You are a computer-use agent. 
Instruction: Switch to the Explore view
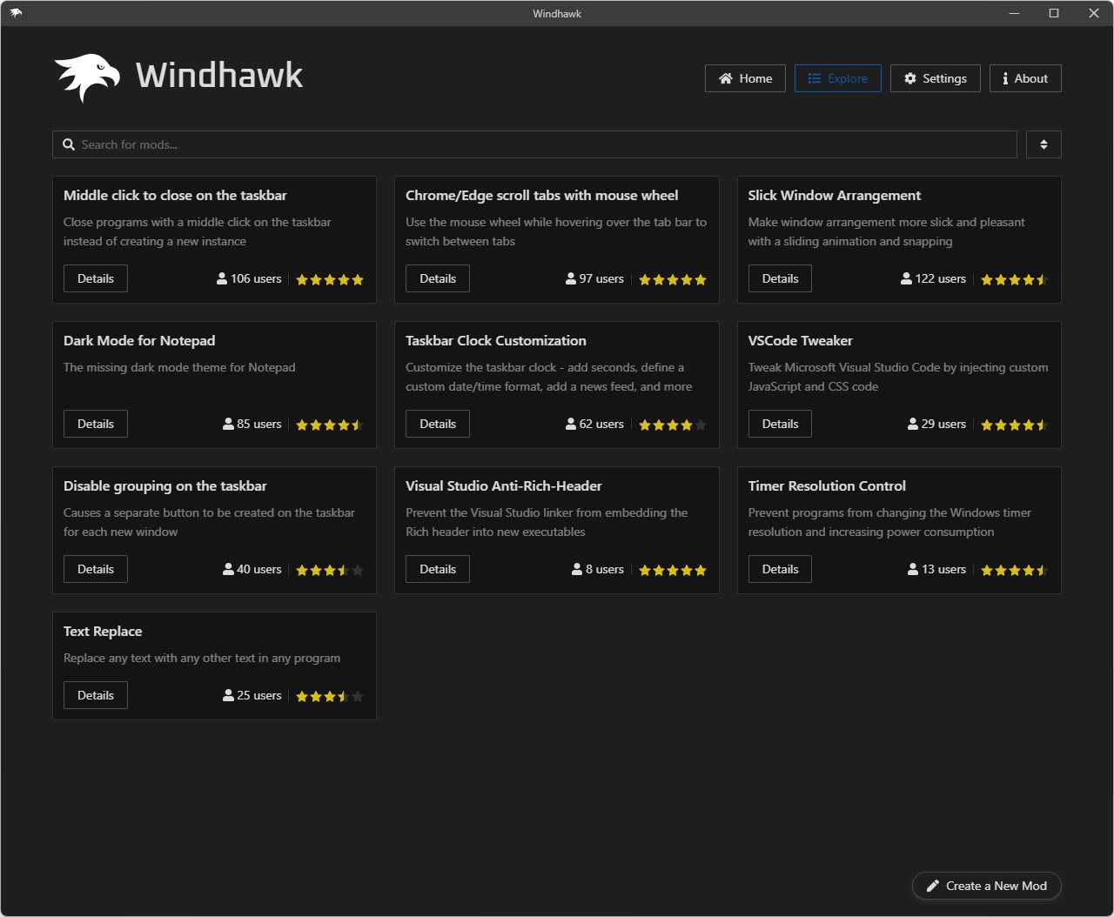[x=837, y=78]
